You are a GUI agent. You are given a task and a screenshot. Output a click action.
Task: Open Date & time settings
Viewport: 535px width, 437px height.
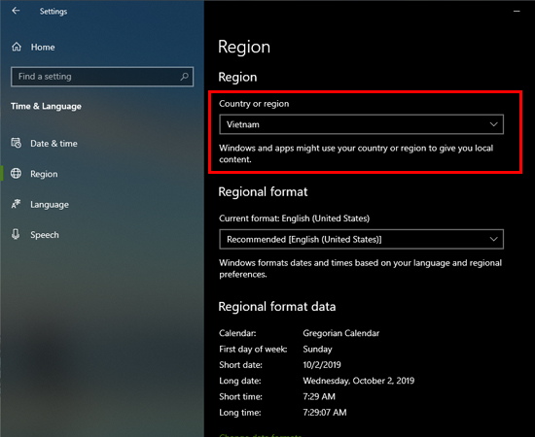tap(53, 144)
